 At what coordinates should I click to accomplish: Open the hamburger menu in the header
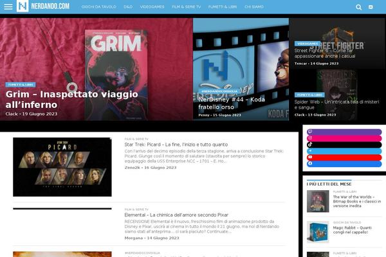tap(8, 6)
